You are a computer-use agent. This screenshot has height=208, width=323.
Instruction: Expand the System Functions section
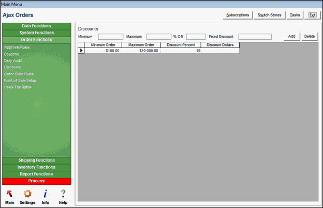pyautogui.click(x=36, y=33)
